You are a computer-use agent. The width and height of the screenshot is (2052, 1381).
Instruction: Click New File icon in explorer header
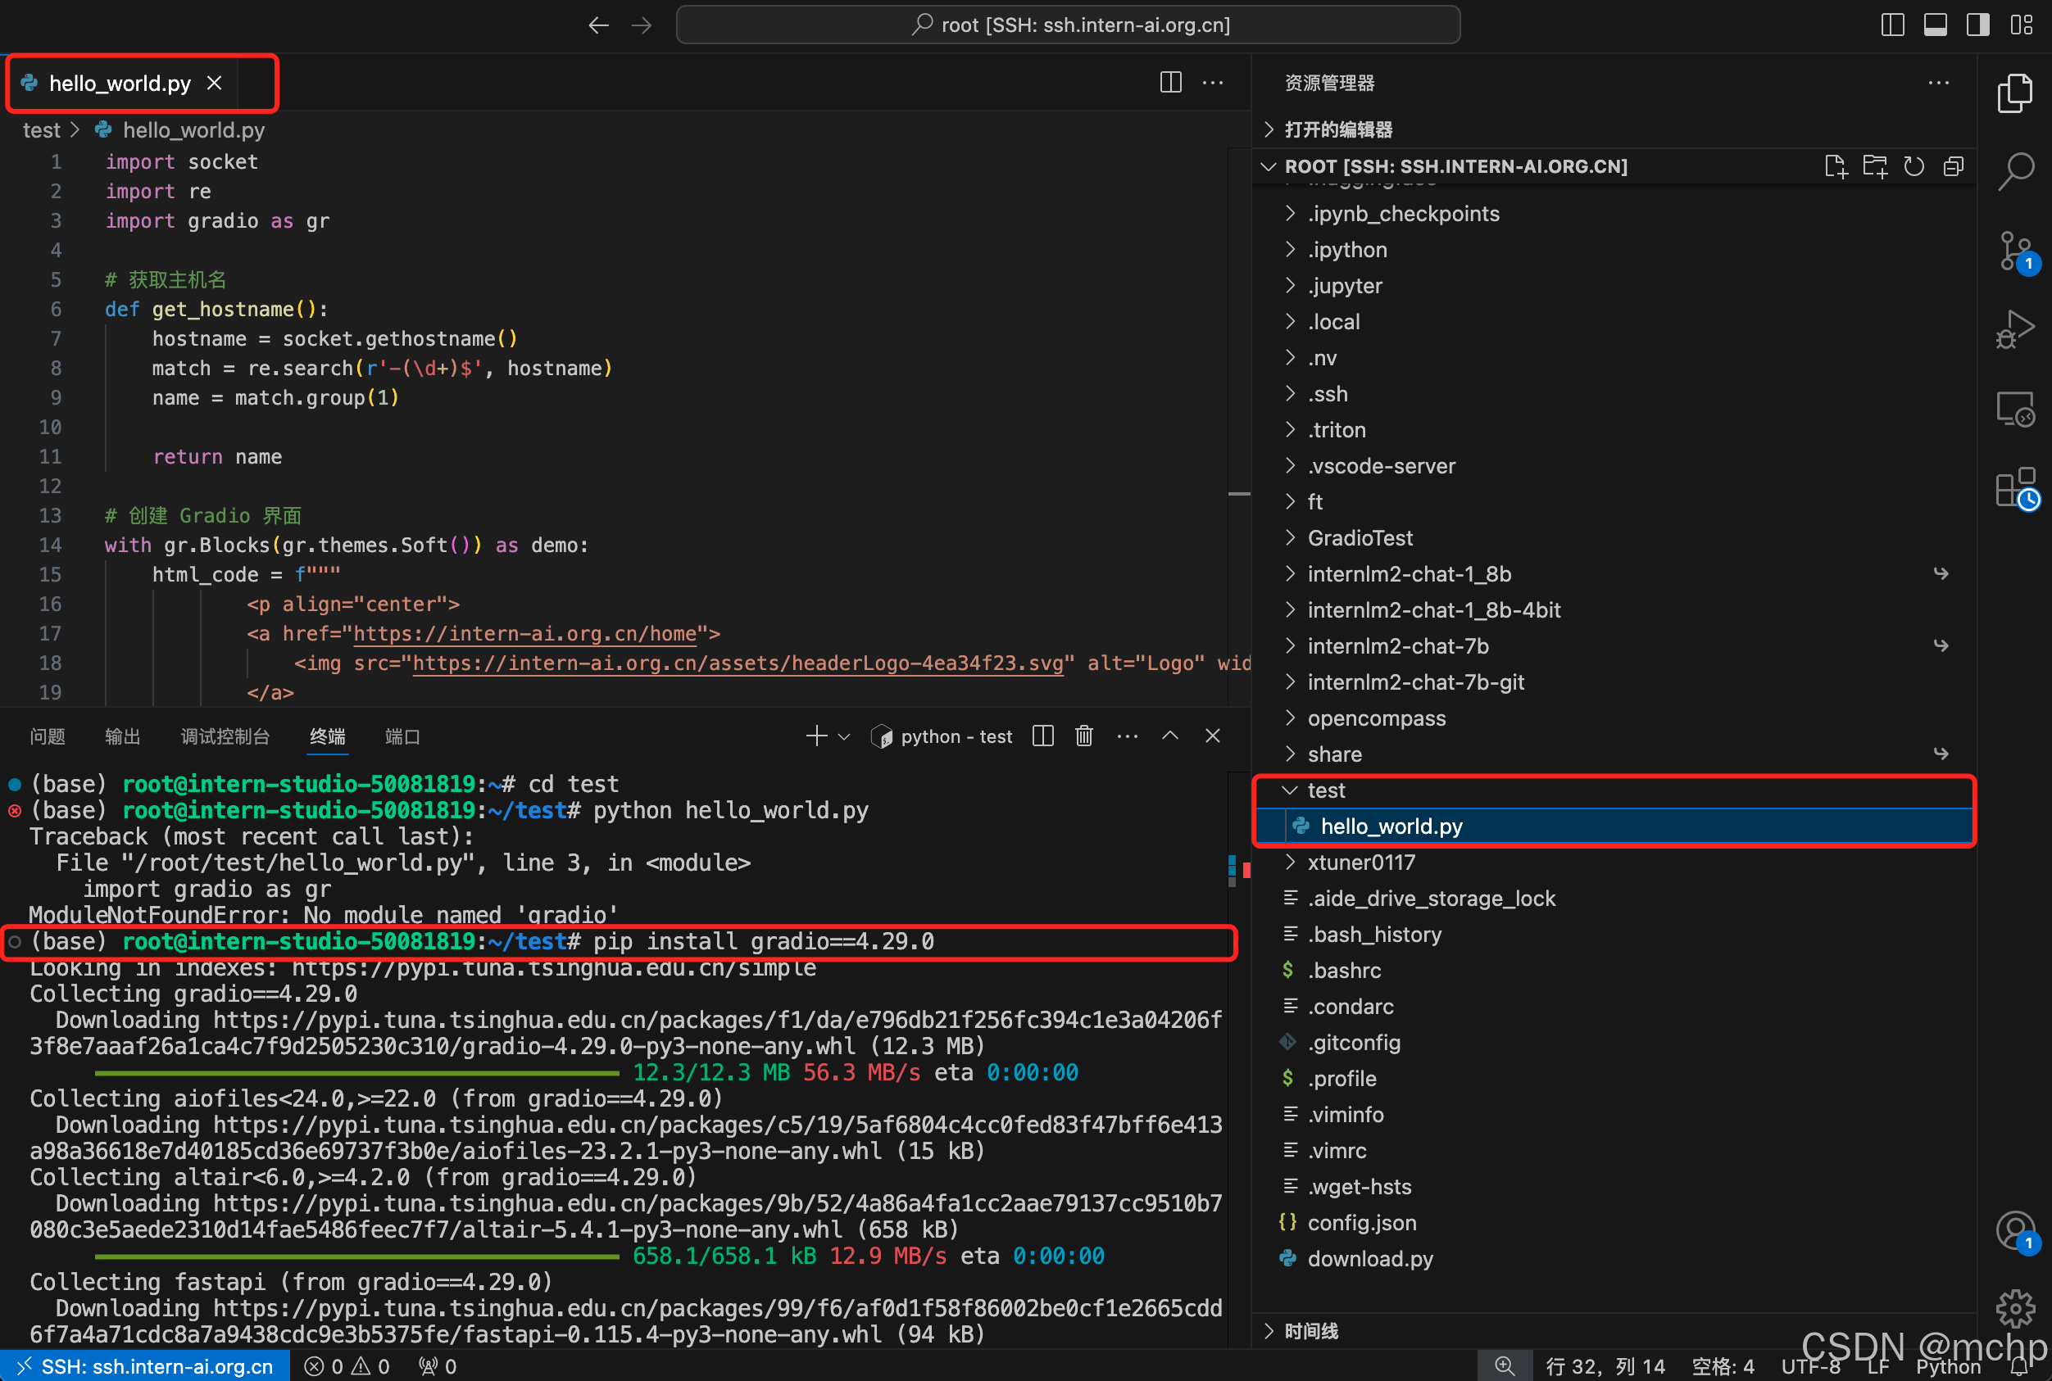point(1836,166)
